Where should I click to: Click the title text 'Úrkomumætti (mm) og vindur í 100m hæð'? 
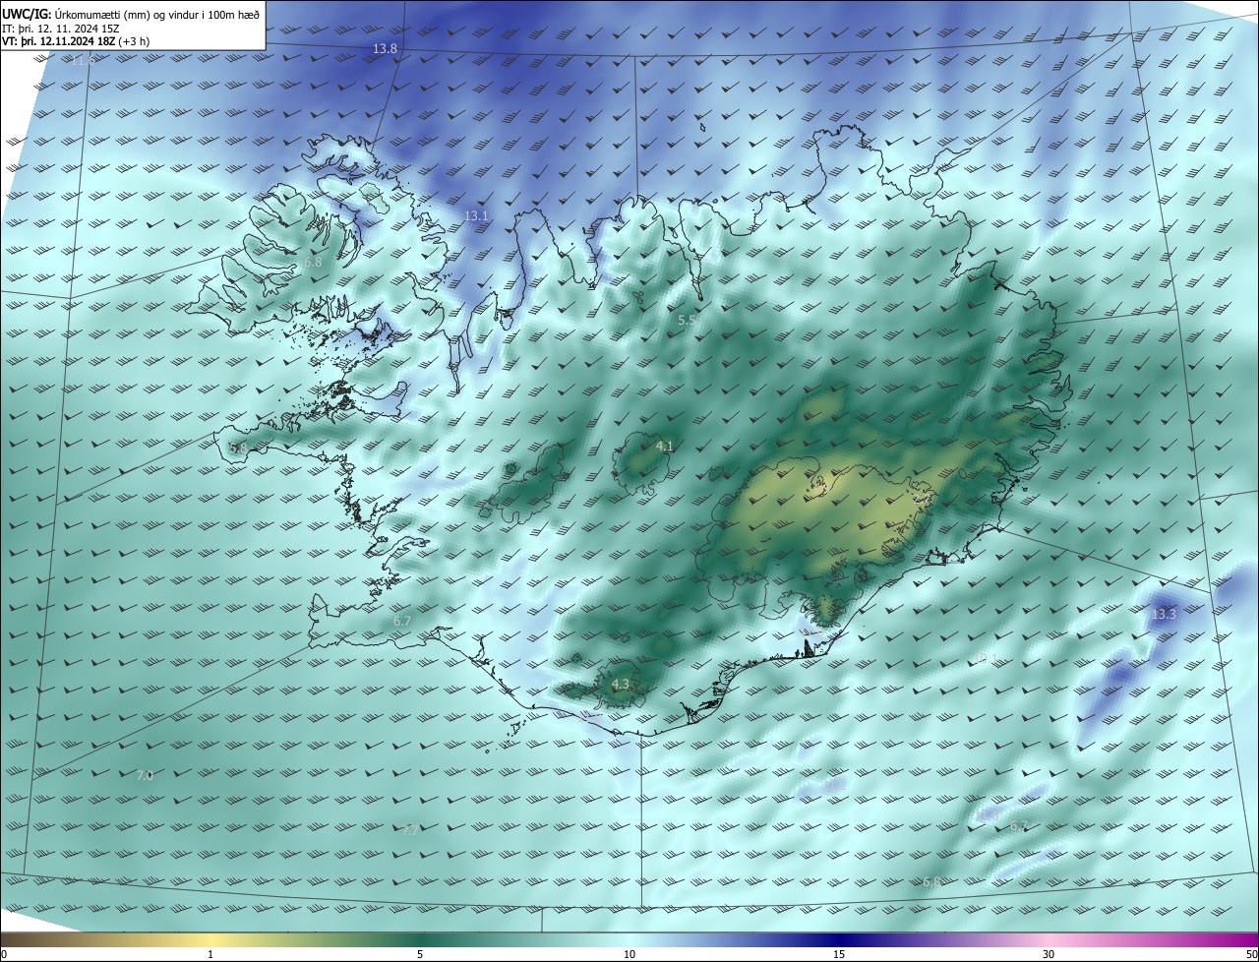pyautogui.click(x=156, y=14)
